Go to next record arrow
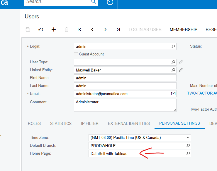 pos(105,29)
